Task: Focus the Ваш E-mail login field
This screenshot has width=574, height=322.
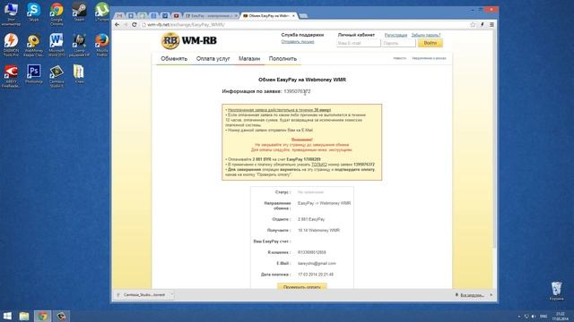Action: (x=359, y=43)
